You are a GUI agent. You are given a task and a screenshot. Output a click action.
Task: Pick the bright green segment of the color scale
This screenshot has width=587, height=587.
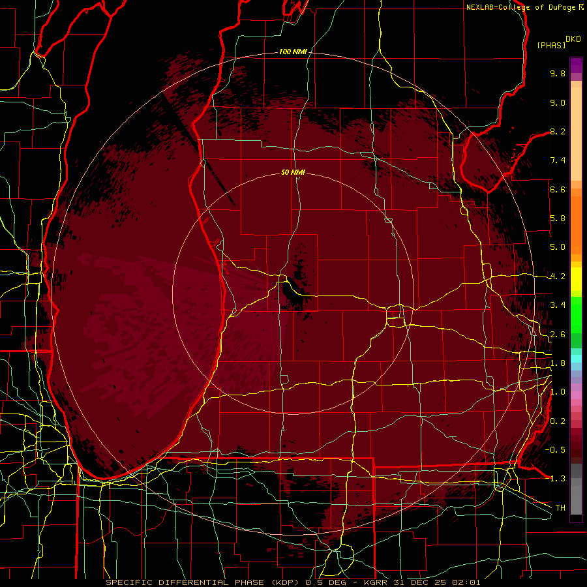(576, 314)
